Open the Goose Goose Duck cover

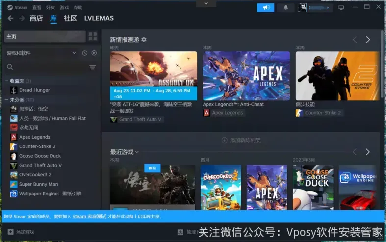click(x=313, y=187)
